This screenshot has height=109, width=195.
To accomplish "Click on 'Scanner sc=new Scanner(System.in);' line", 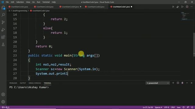I will [x=68, y=69].
